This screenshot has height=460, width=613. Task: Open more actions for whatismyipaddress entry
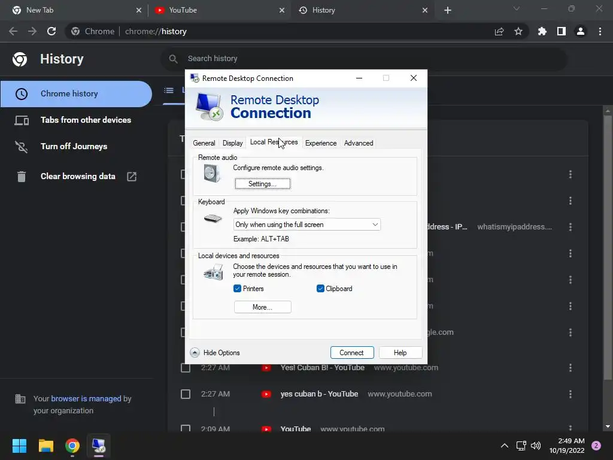coord(570,227)
